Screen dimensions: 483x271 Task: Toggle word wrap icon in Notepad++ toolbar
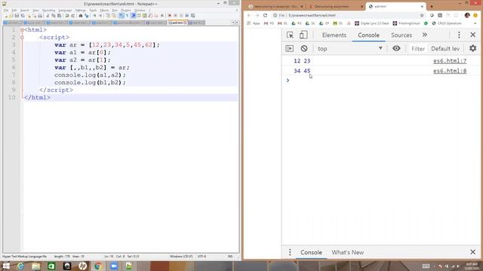[x=122, y=16]
